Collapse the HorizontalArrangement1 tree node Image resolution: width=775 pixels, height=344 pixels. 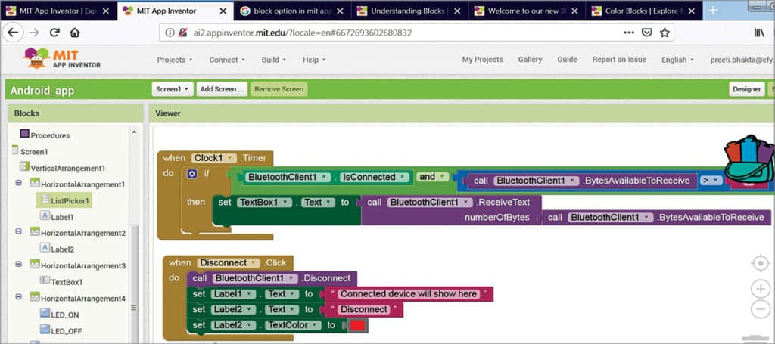point(18,184)
